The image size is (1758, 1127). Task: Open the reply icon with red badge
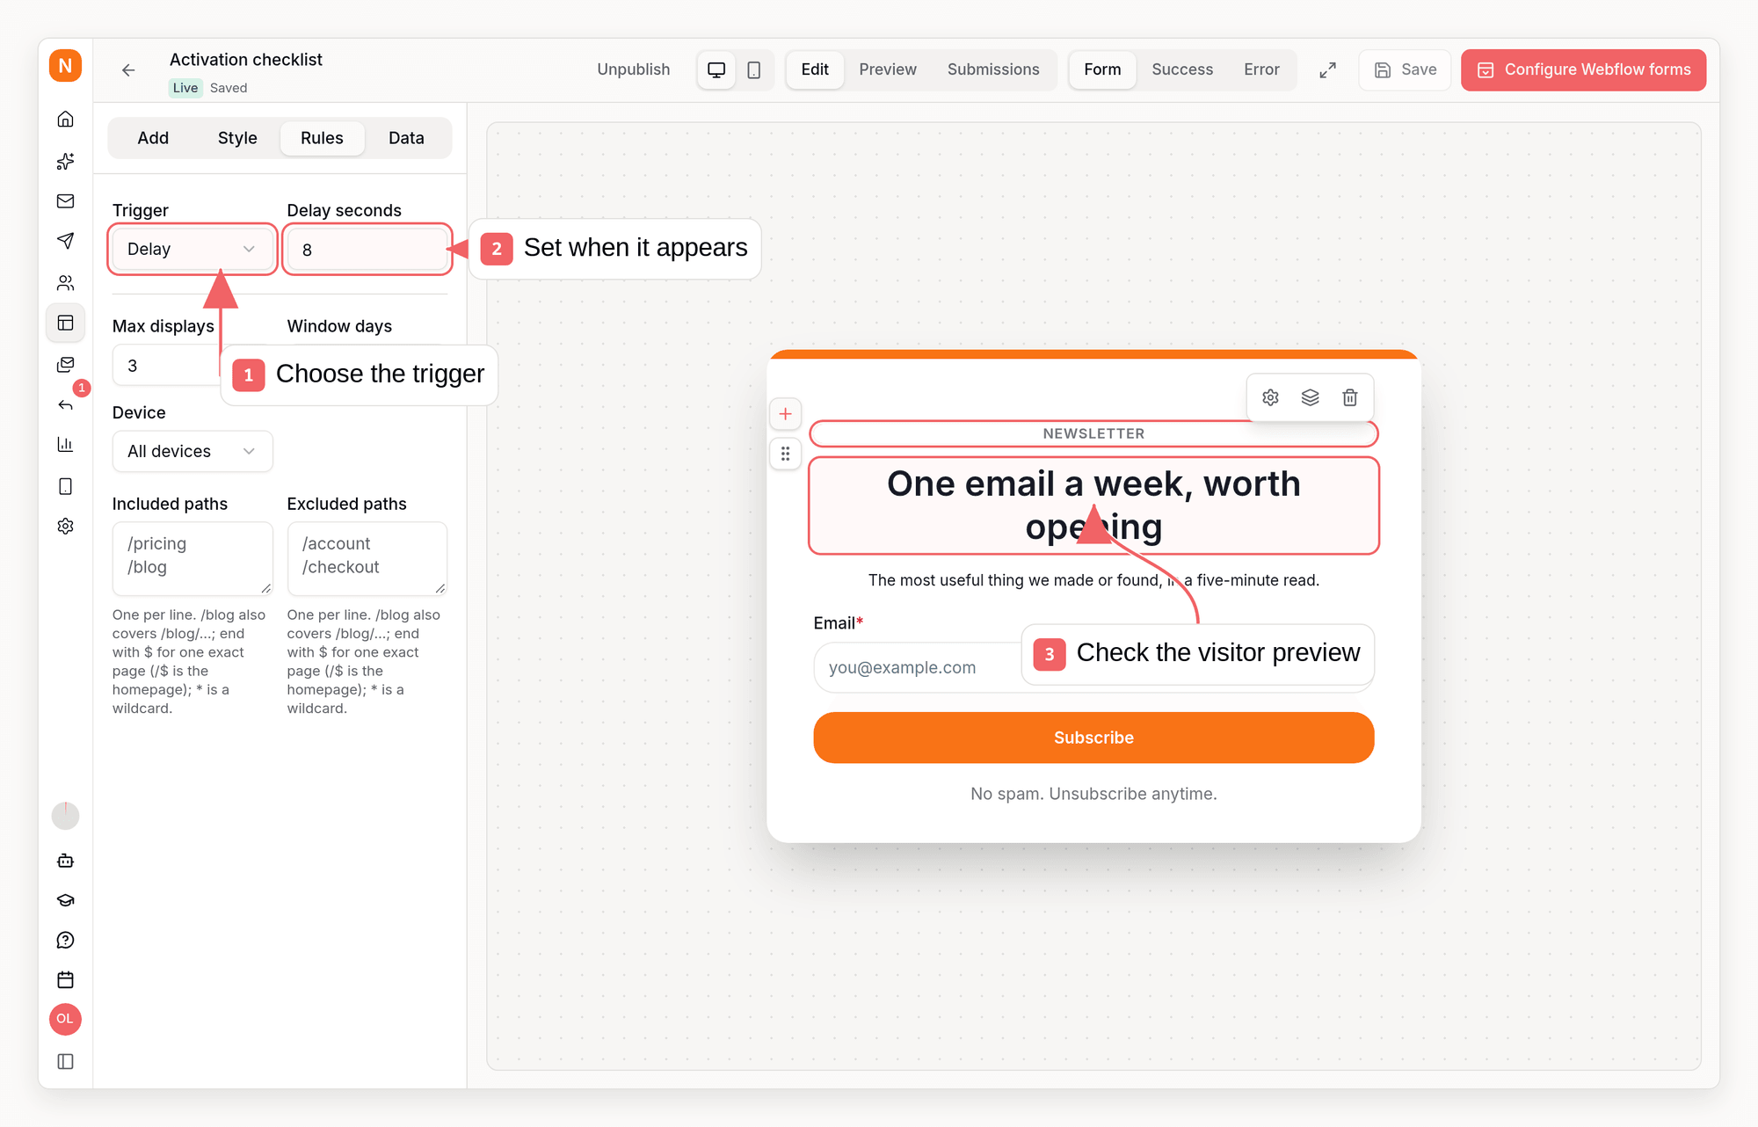[x=67, y=404]
